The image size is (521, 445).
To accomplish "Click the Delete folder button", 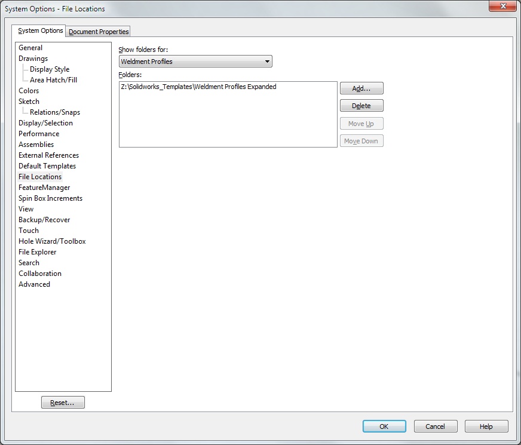I will [x=361, y=106].
